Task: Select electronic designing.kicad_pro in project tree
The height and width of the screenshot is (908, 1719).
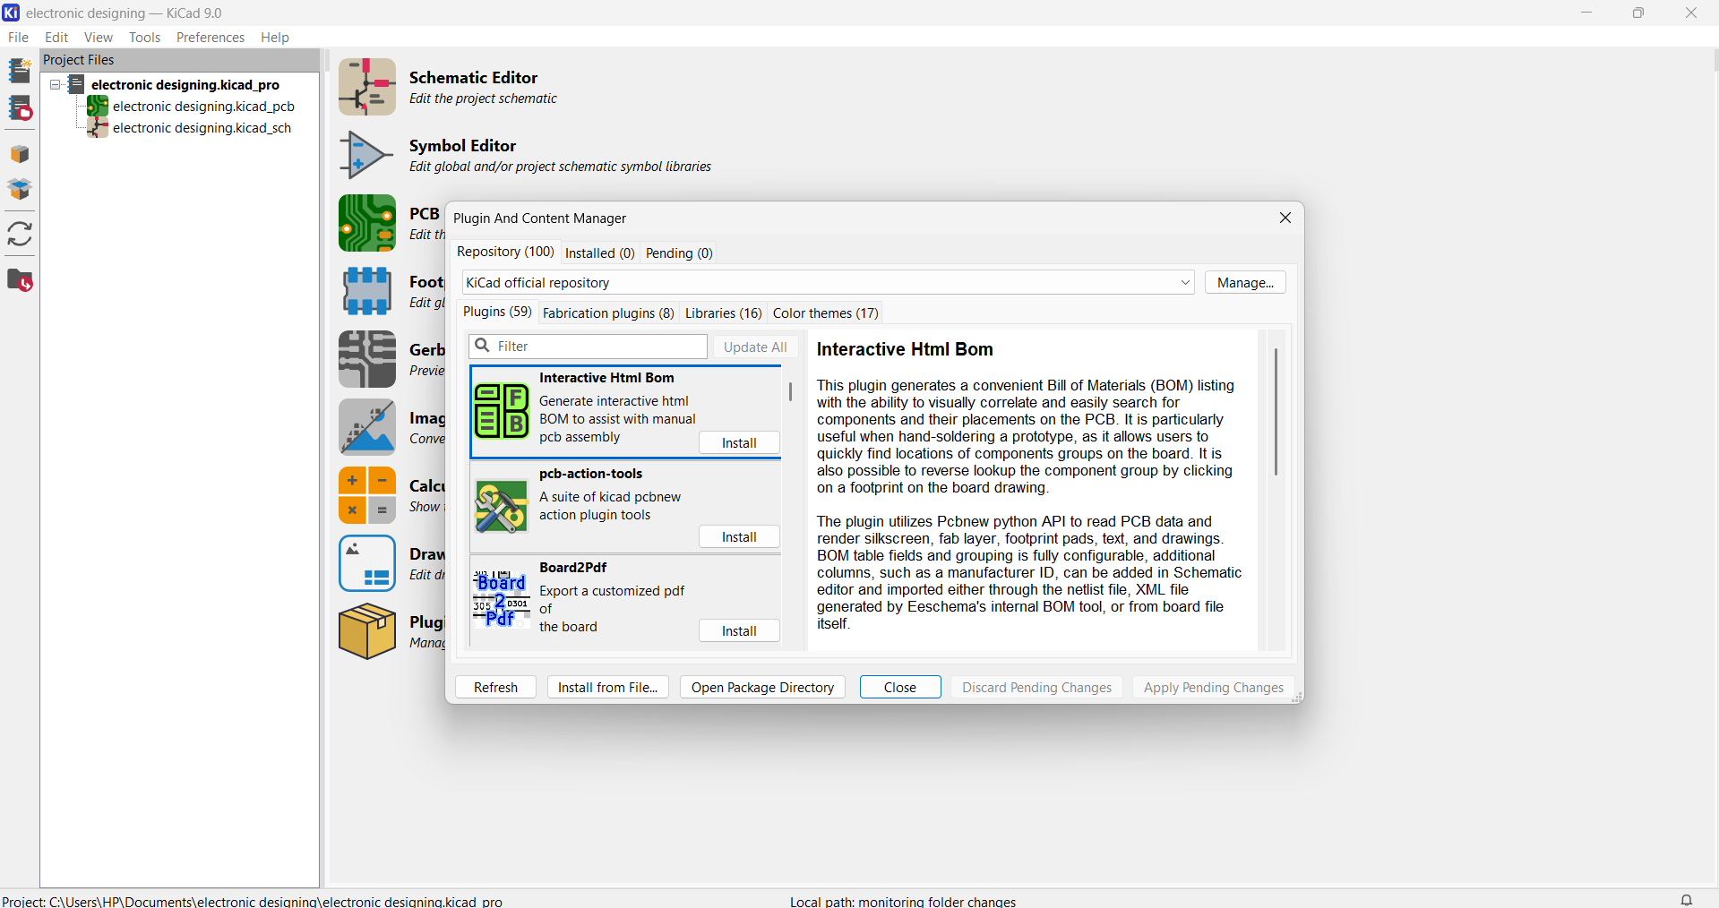Action: tap(185, 85)
